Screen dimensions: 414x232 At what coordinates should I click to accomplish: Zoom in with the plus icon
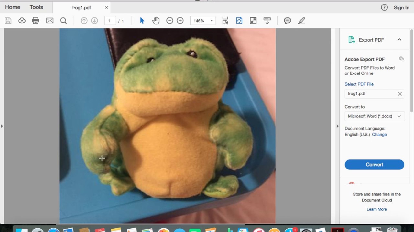(x=180, y=21)
